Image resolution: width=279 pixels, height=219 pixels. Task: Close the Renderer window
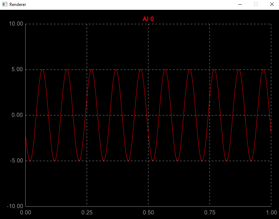point(272,5)
